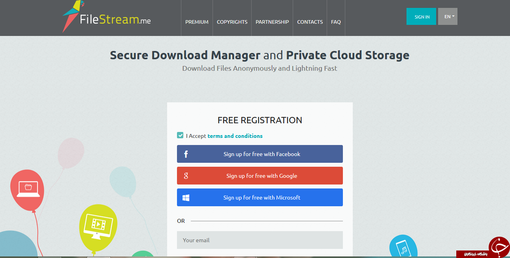Viewport: 510px width, 258px height.
Task: Open the EN language dropdown
Action: pos(448,17)
